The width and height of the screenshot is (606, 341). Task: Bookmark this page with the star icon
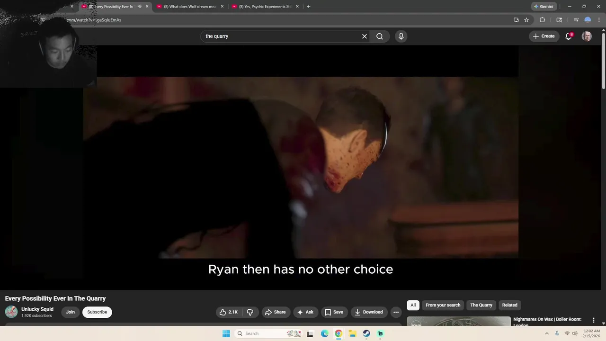(526, 20)
